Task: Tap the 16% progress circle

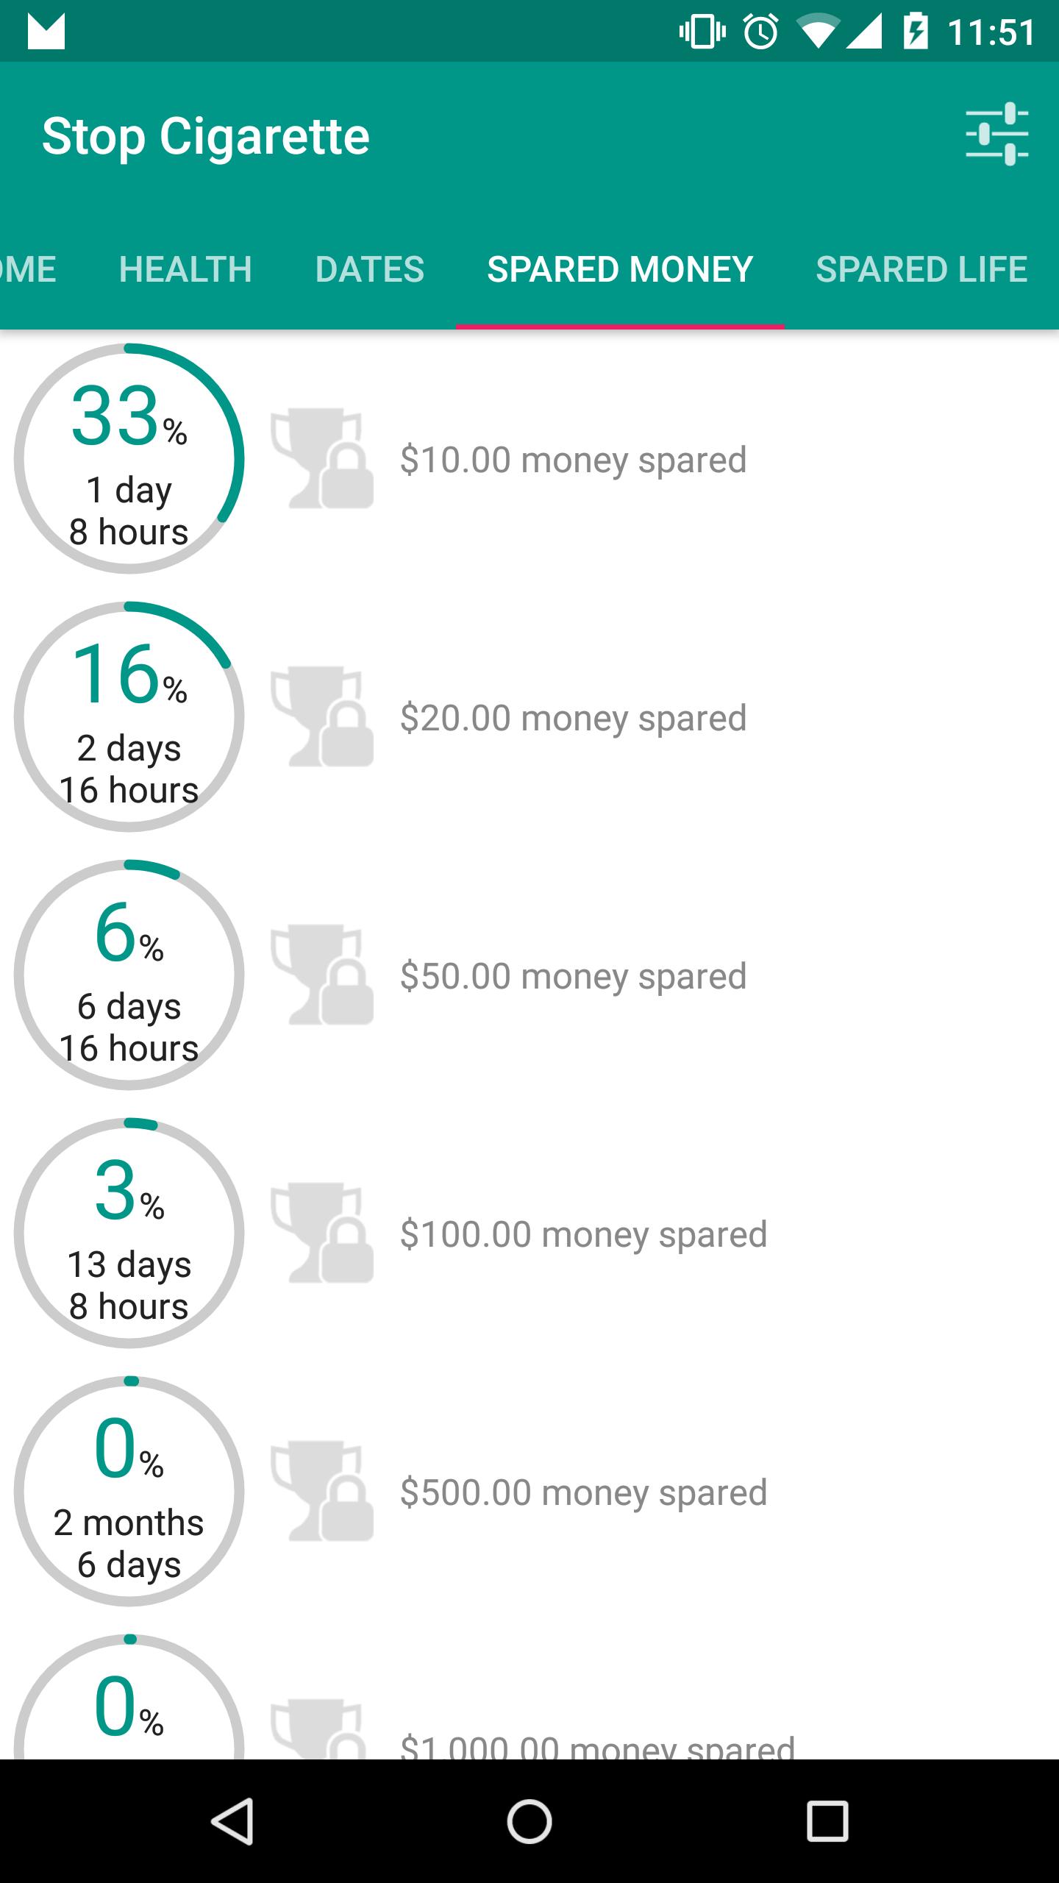Action: pyautogui.click(x=129, y=717)
